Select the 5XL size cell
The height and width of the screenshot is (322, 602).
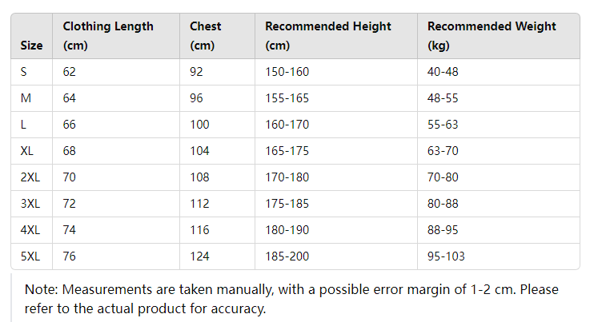[30, 256]
